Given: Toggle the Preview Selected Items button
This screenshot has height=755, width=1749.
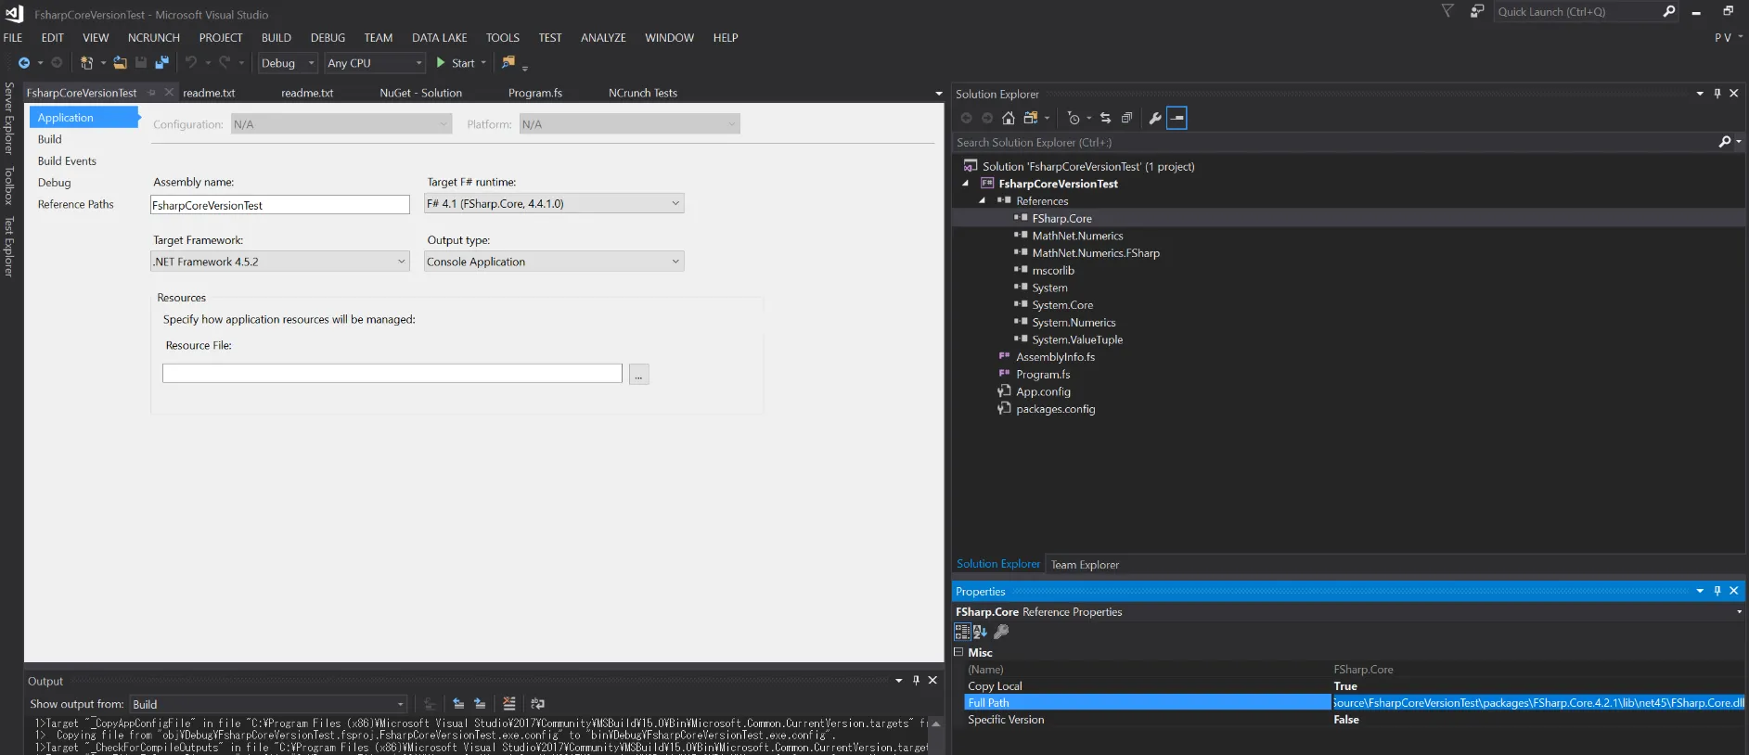Looking at the screenshot, I should tap(1177, 118).
